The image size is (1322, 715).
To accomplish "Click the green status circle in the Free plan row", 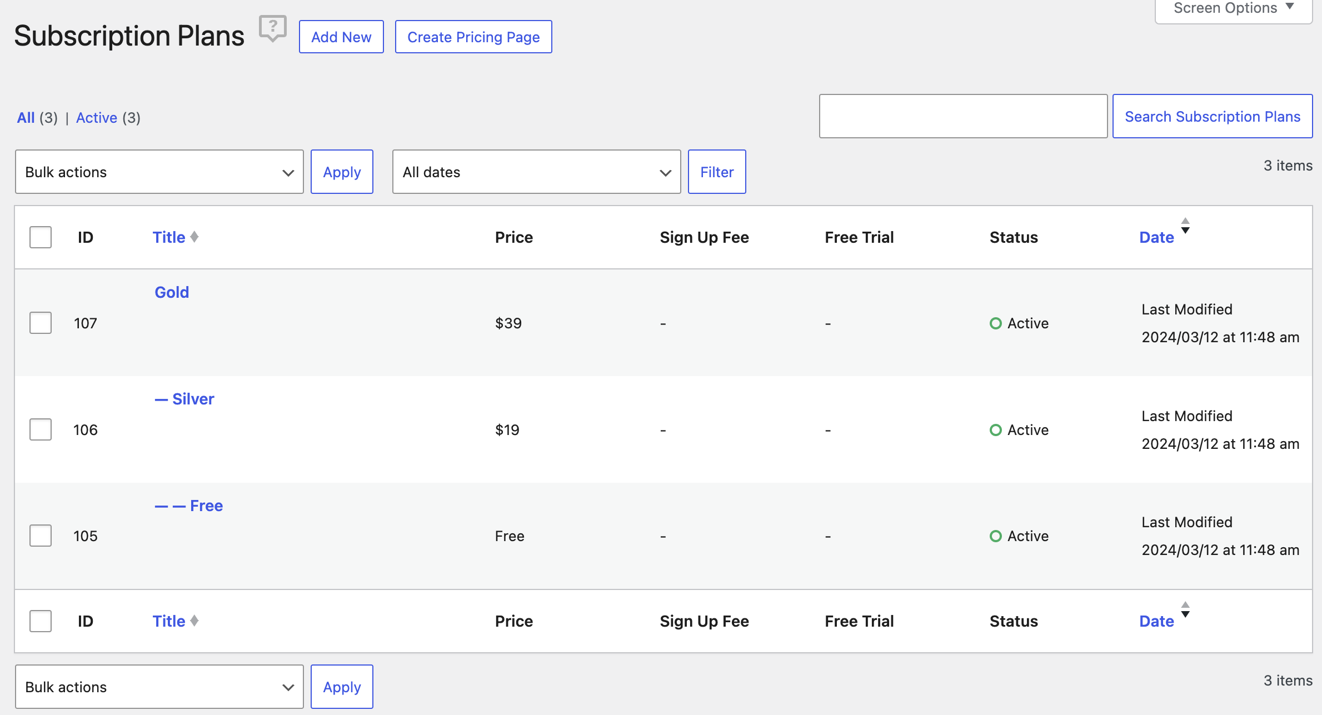I will point(996,536).
